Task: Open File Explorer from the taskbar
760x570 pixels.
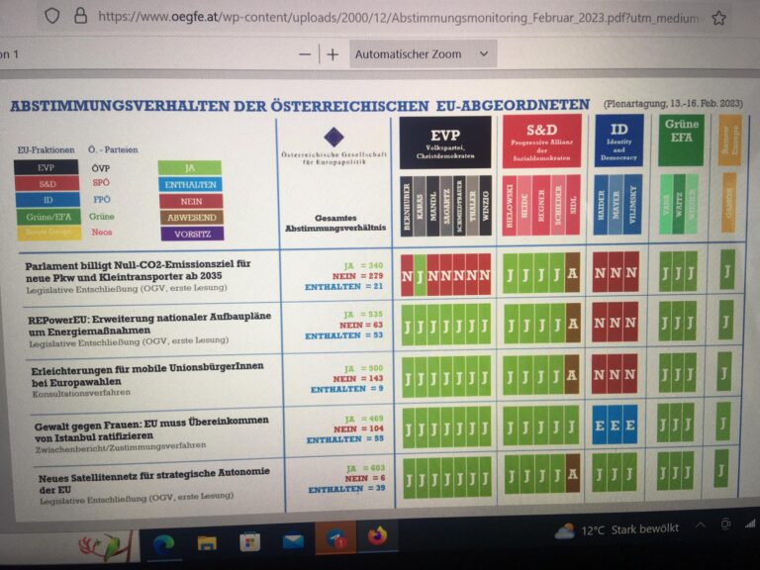Action: (x=207, y=541)
